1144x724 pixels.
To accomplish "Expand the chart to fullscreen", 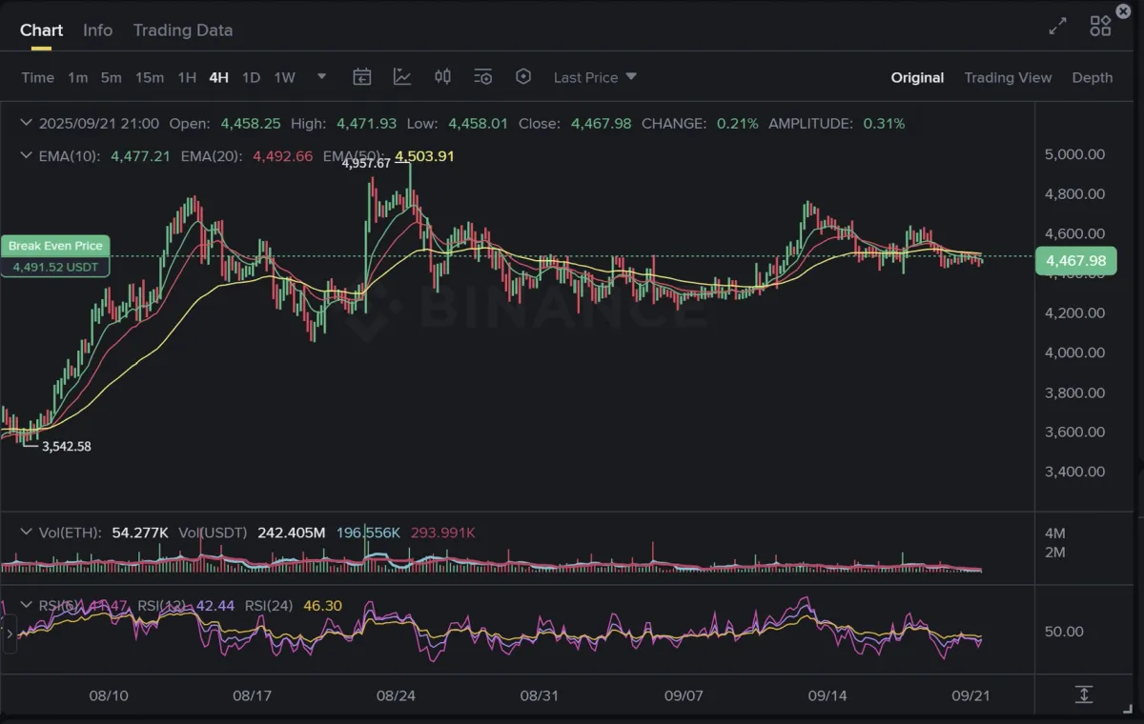I will [x=1057, y=27].
